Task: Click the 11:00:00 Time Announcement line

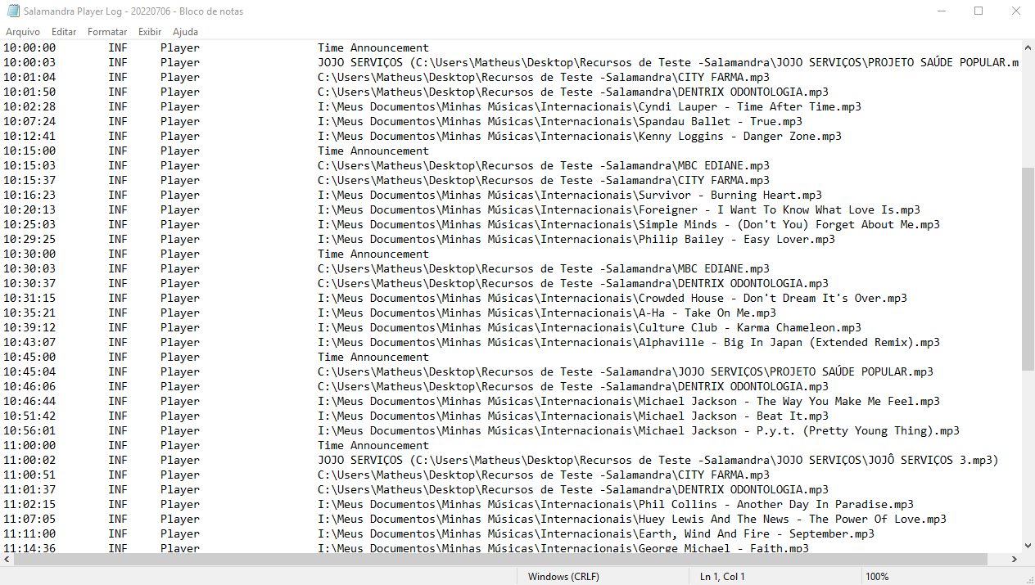Action: tap(216, 446)
